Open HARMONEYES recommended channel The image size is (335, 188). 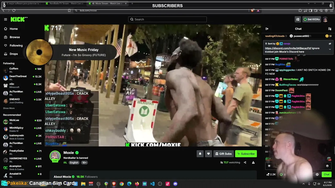point(22,160)
